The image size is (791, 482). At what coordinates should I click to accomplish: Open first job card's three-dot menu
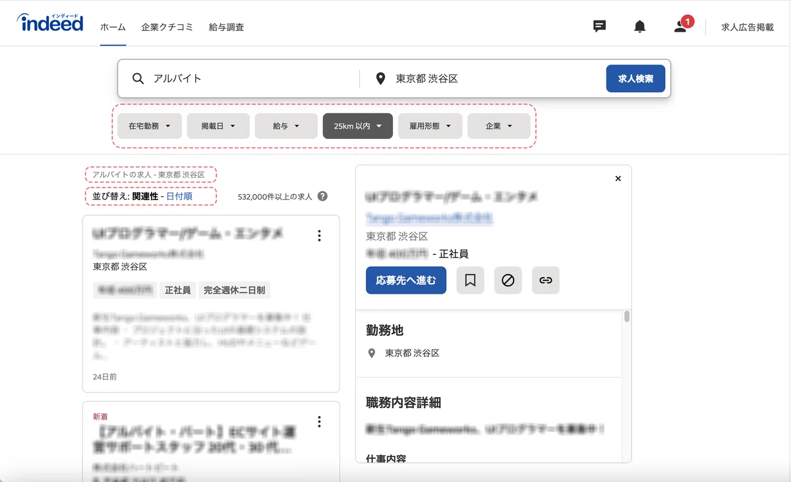[319, 236]
